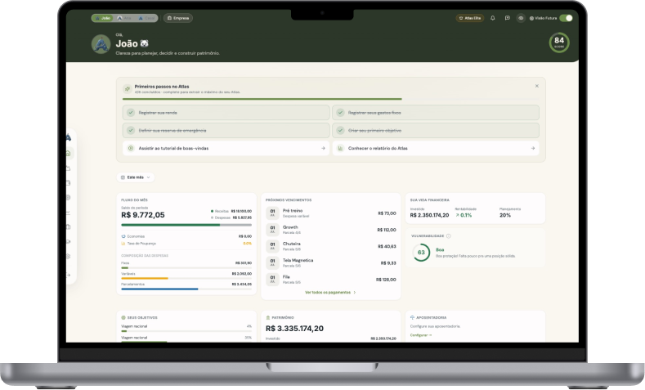Click the checked Criar seu primeiro objetivo item

[436, 131]
